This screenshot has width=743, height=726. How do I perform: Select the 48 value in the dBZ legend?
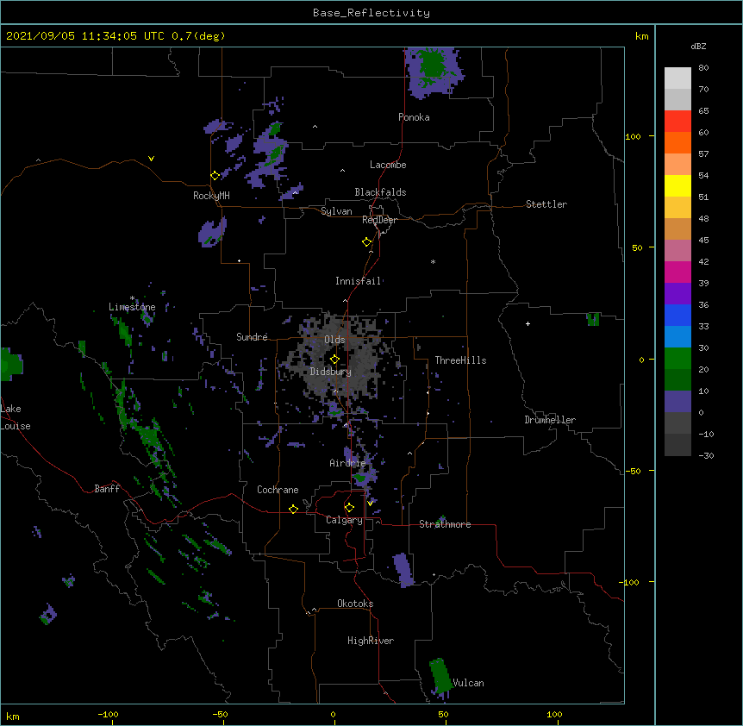click(x=703, y=218)
